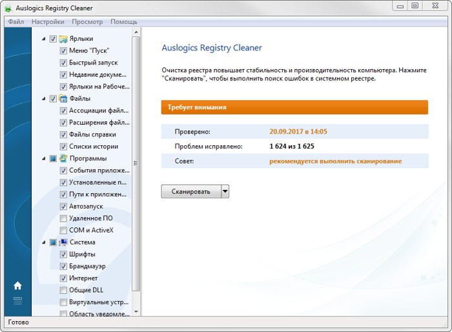Enable COM и ActiveX checkbox
The width and height of the screenshot is (452, 332).
(x=63, y=230)
